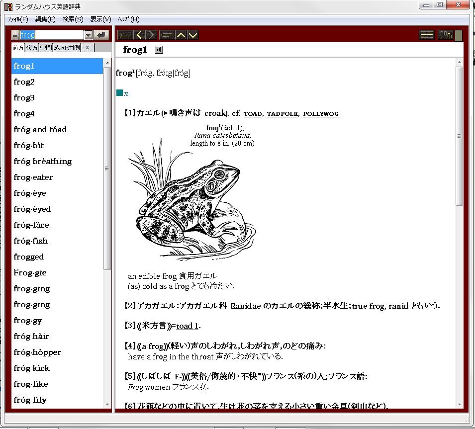Click the app logo icon in the title bar
The height and width of the screenshot is (429, 475).
pos(8,6)
